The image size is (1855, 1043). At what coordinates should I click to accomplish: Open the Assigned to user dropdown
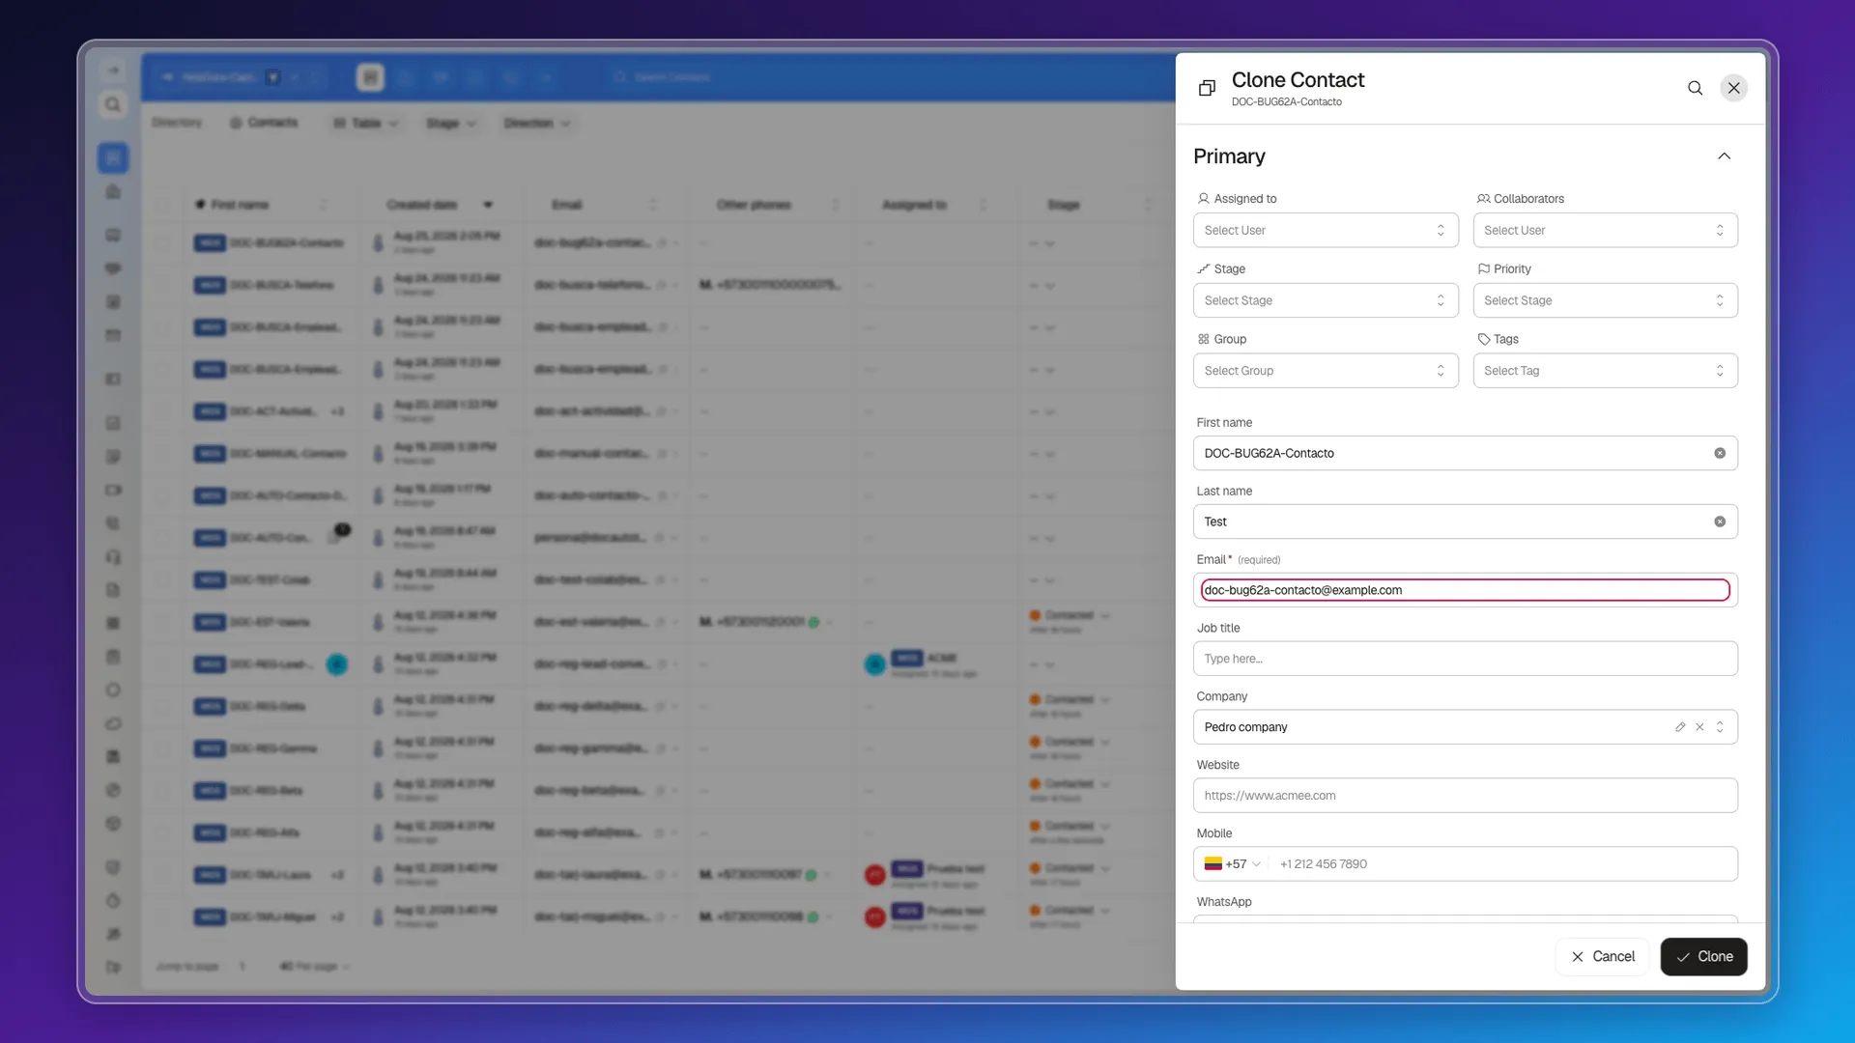pyautogui.click(x=1326, y=230)
